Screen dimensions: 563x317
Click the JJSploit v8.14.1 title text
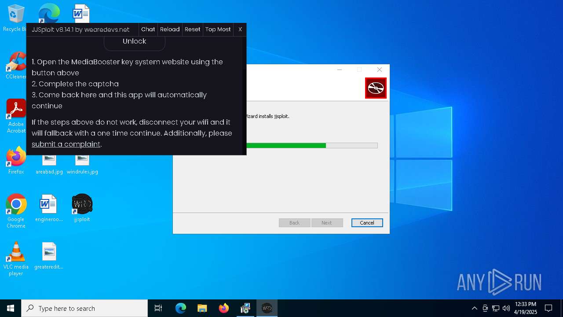pyautogui.click(x=80, y=29)
